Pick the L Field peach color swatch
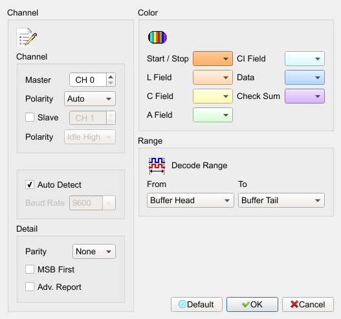The height and width of the screenshot is (319, 341). pyautogui.click(x=213, y=77)
